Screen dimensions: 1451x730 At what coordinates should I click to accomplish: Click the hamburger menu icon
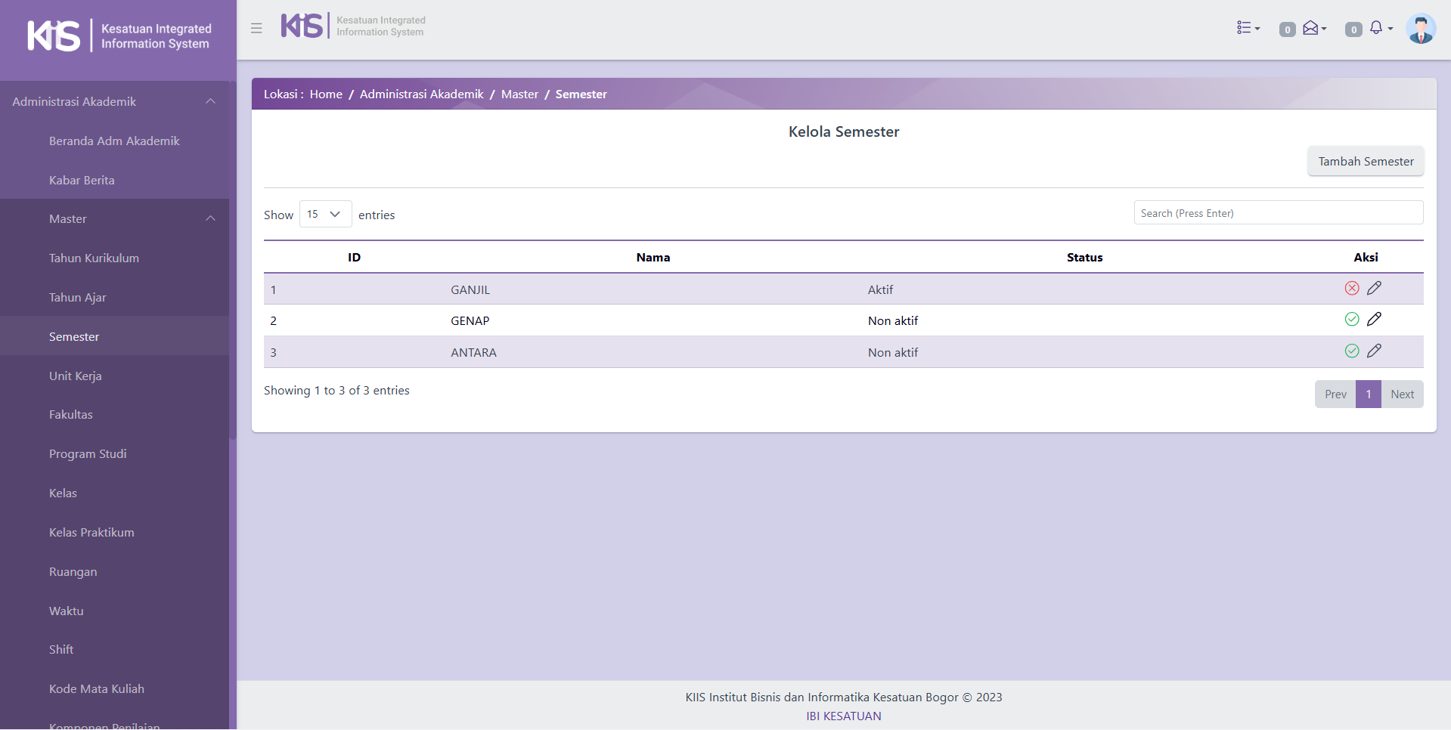point(256,28)
